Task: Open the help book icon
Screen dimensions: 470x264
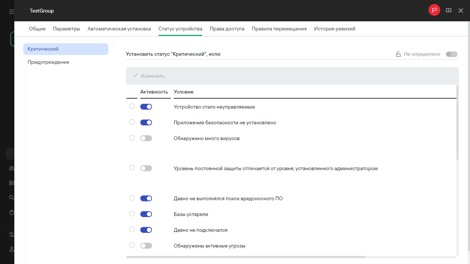Action: (x=449, y=11)
